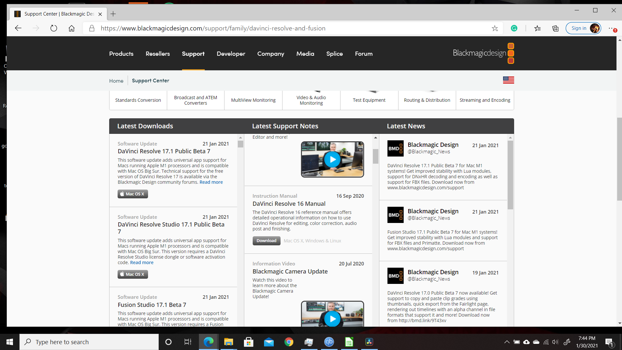This screenshot has height=350, width=622.
Task: Open the Resellers menu
Action: coord(158,54)
